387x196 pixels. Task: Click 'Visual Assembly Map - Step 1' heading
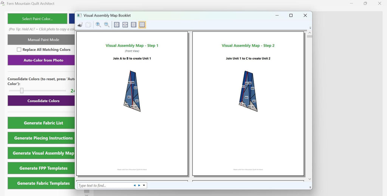(132, 46)
